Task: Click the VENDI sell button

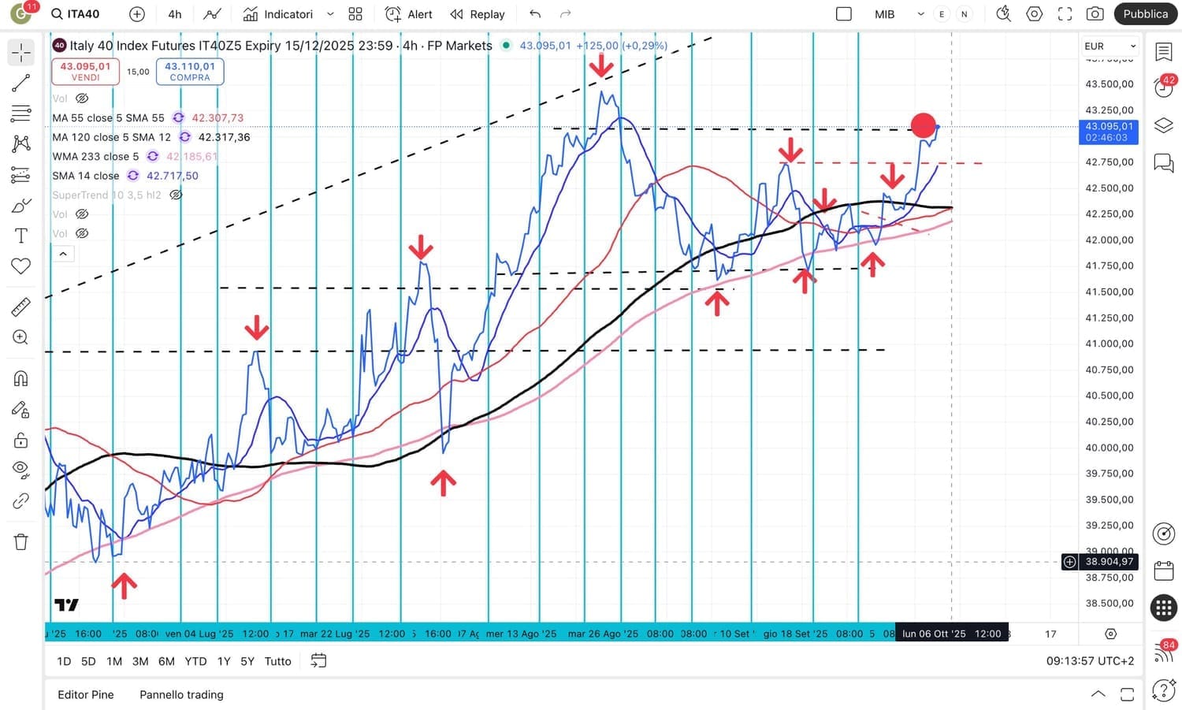Action: 85,72
